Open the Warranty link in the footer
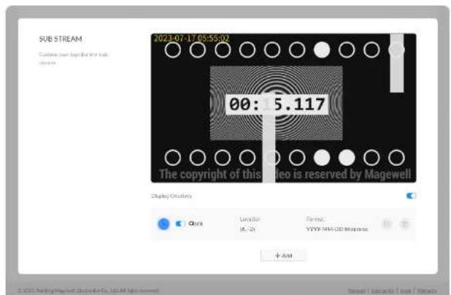The width and height of the screenshot is (451, 295). point(427,291)
